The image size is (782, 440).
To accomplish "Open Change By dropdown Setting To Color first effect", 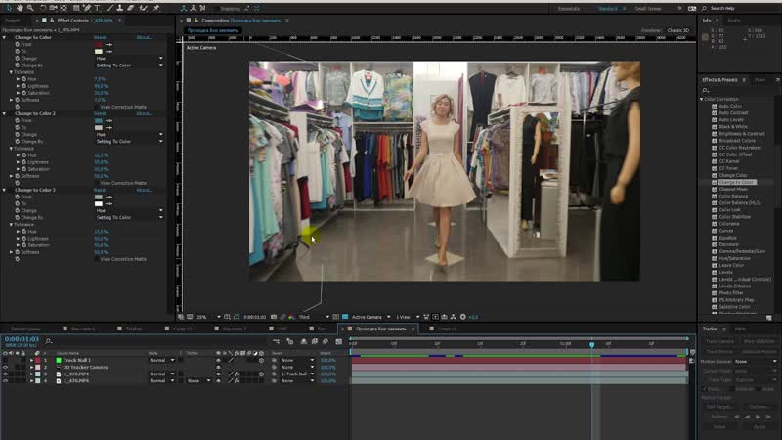I will point(129,66).
